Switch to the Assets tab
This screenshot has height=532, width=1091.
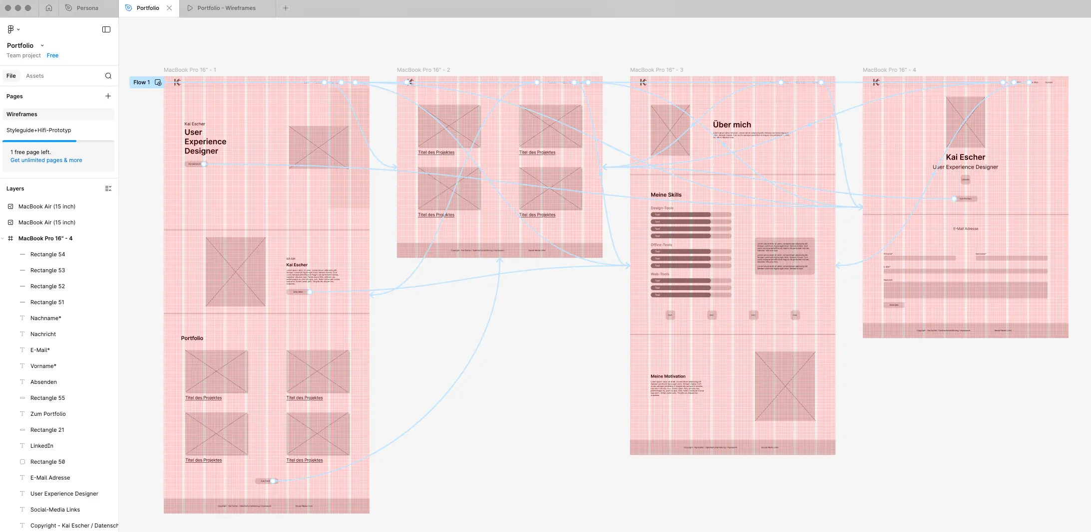tap(35, 75)
